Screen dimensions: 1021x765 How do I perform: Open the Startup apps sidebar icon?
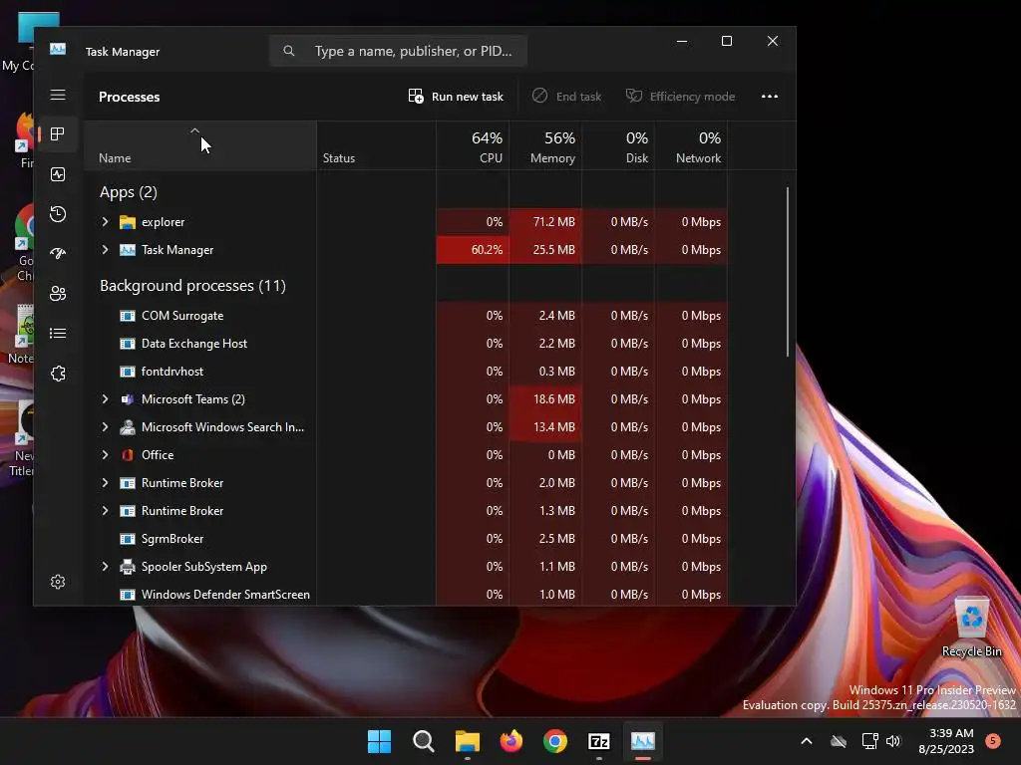(58, 254)
